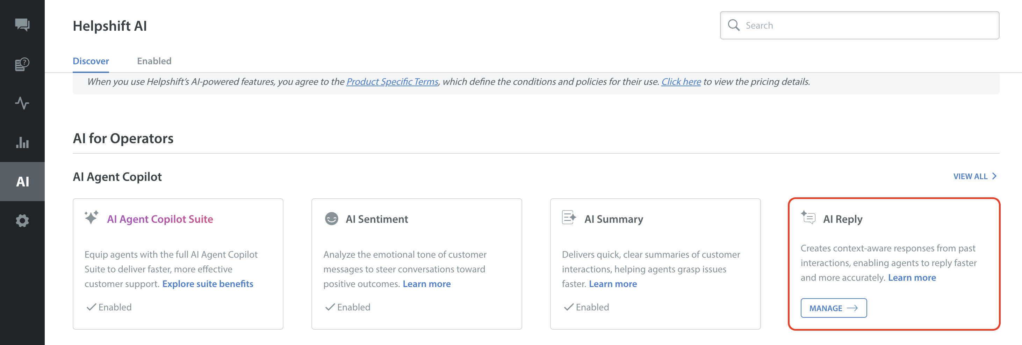
Task: Open the Product Specific Terms link
Action: tap(392, 82)
